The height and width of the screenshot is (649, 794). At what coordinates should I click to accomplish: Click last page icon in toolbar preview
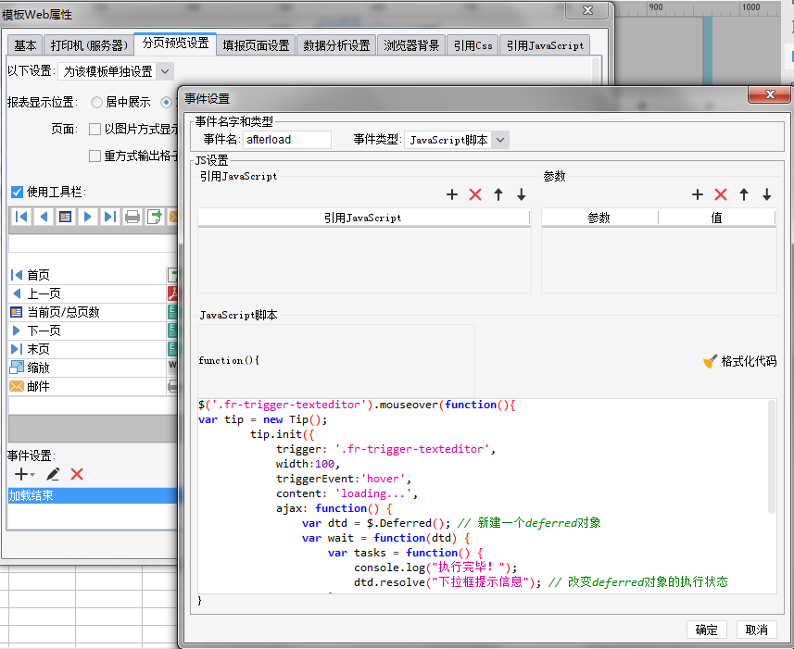[x=109, y=217]
